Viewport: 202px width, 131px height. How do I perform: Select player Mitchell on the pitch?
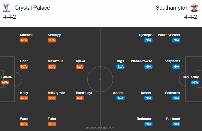coord(26,35)
